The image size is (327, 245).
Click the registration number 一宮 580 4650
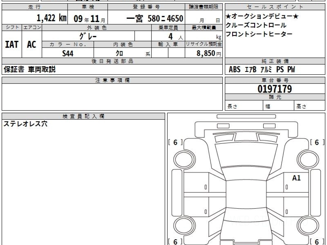155,19
